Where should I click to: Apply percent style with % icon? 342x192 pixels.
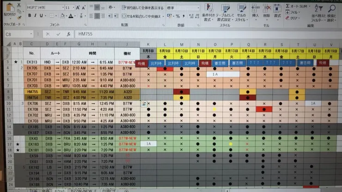pos(178,16)
